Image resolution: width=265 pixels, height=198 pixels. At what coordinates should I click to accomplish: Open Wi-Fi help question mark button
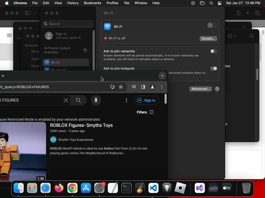[x=217, y=89]
